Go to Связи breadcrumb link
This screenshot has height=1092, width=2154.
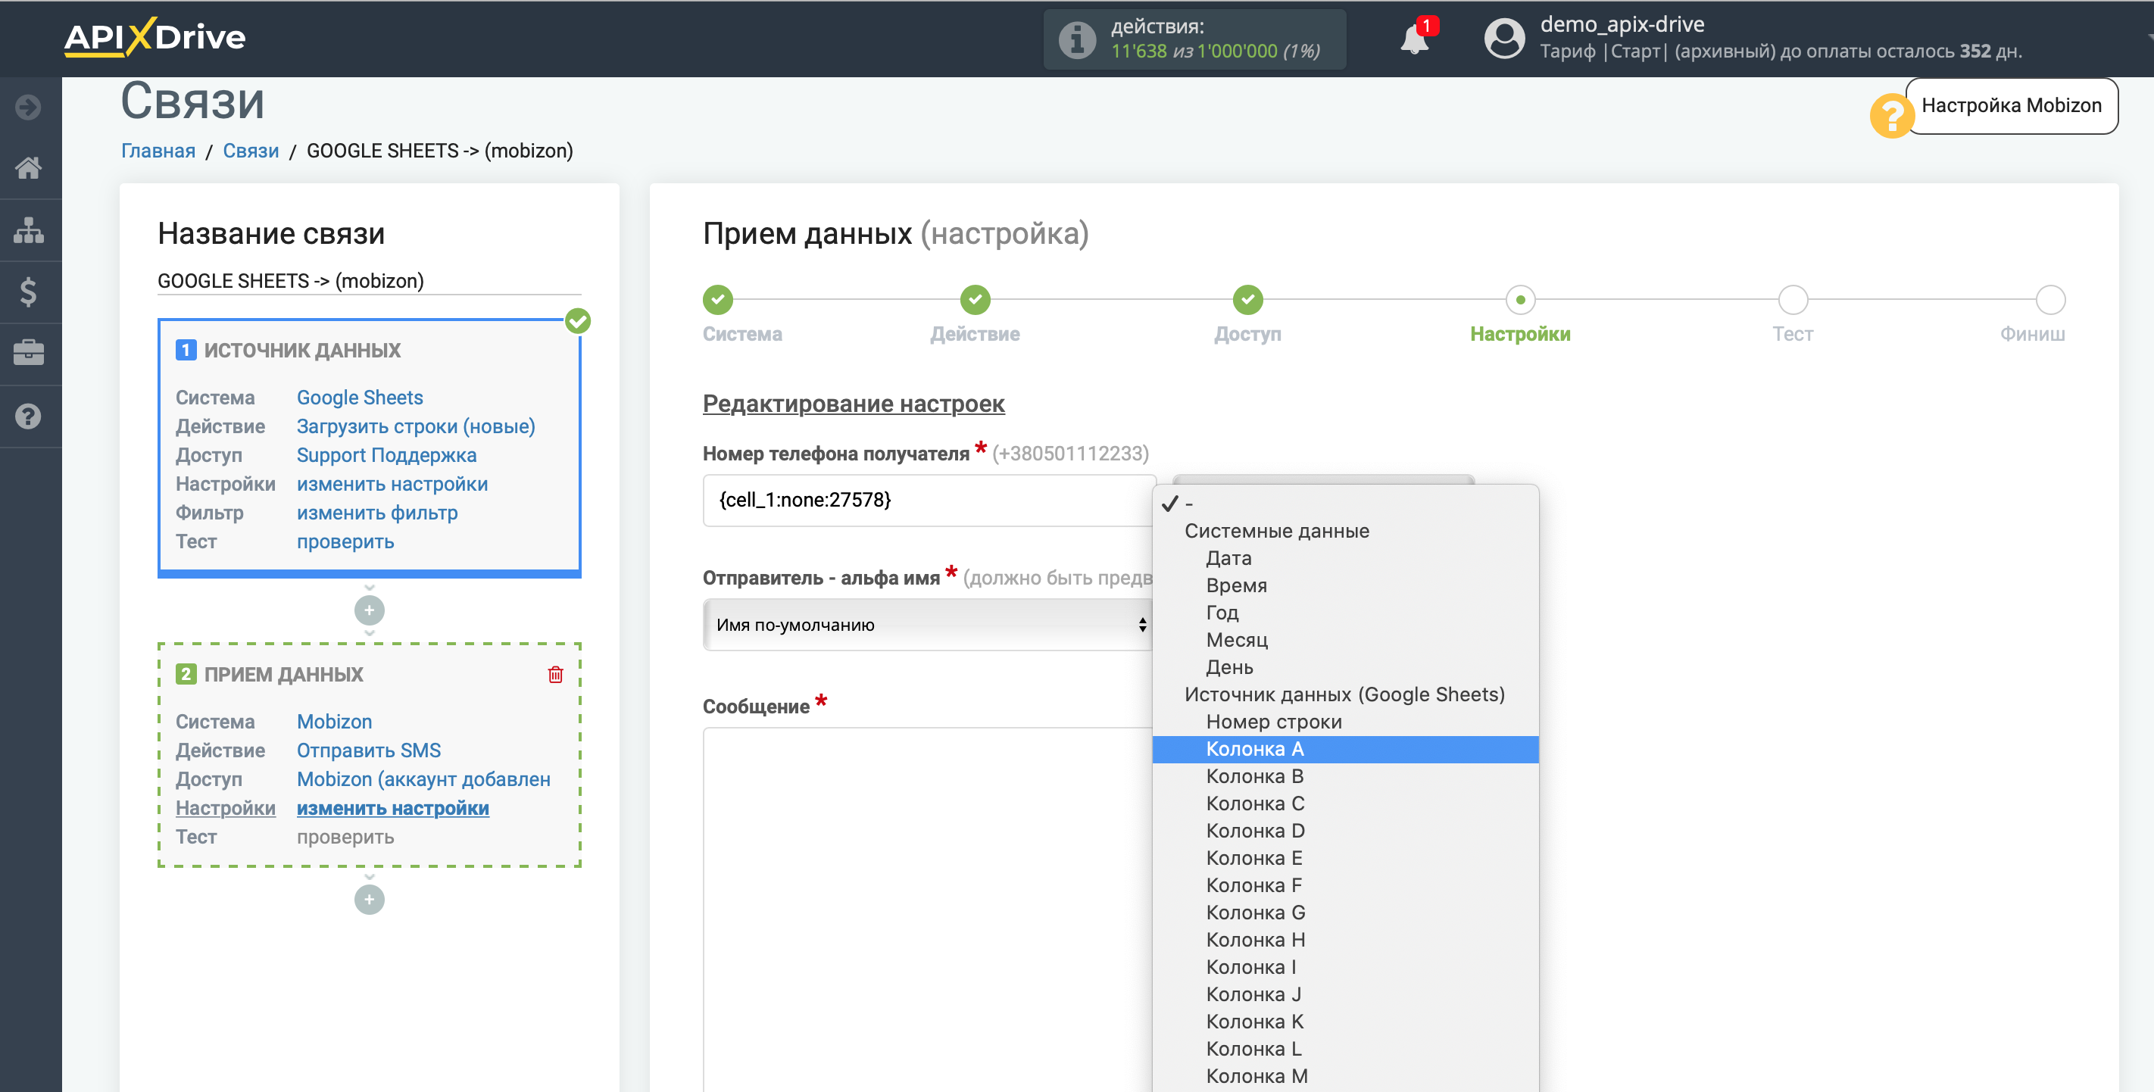[251, 151]
